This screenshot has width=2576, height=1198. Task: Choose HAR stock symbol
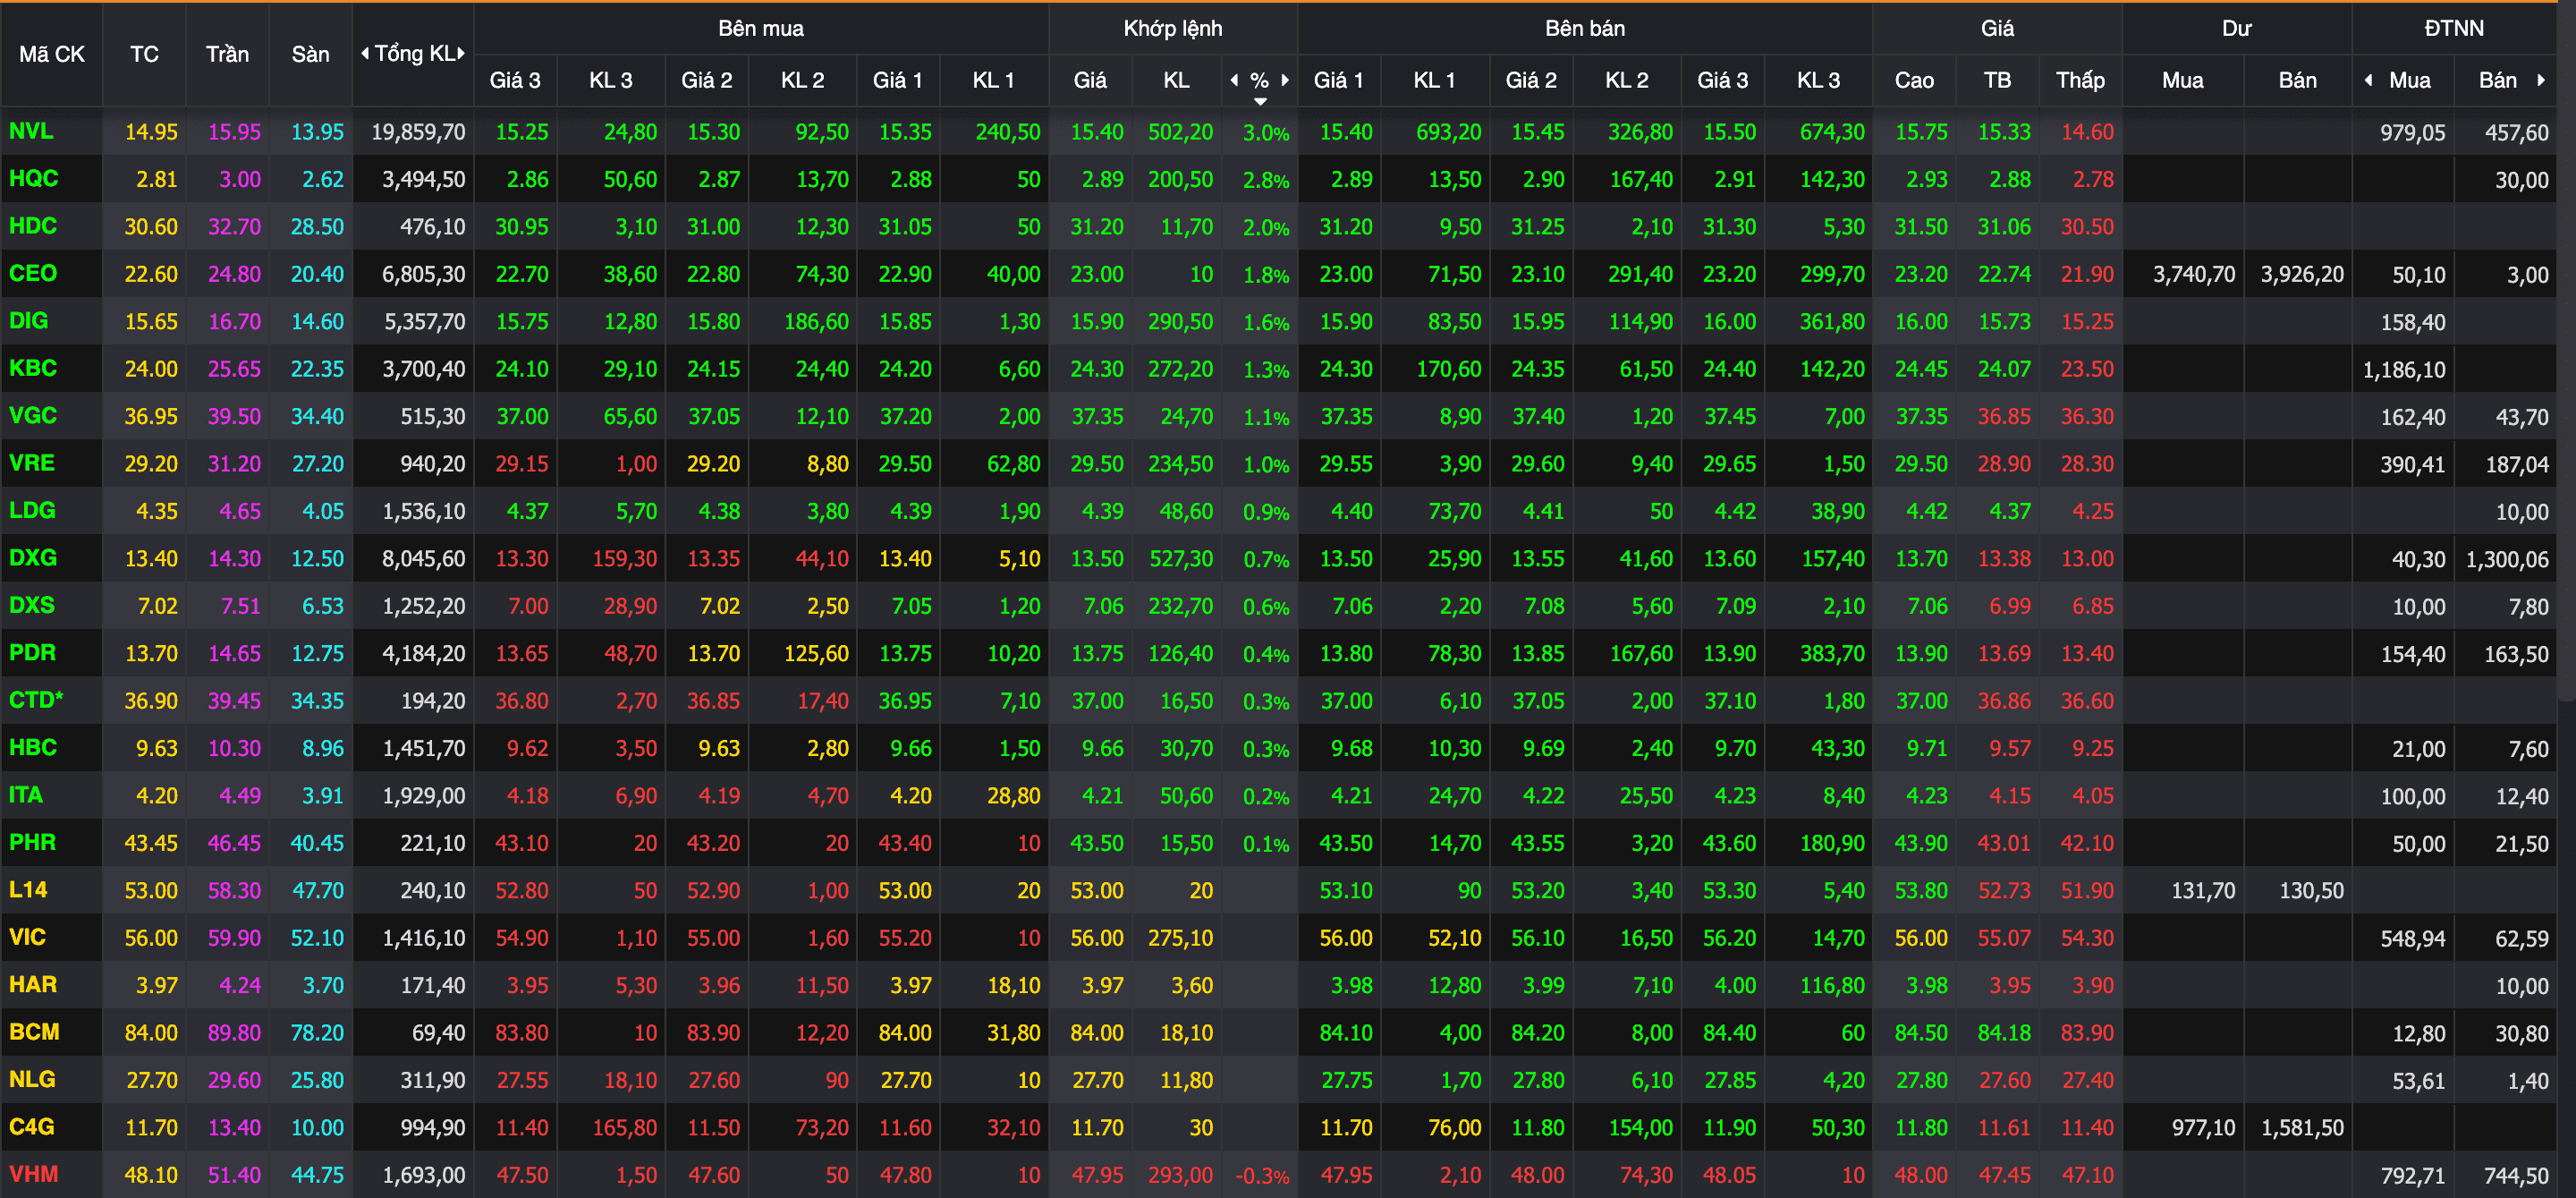click(x=33, y=985)
